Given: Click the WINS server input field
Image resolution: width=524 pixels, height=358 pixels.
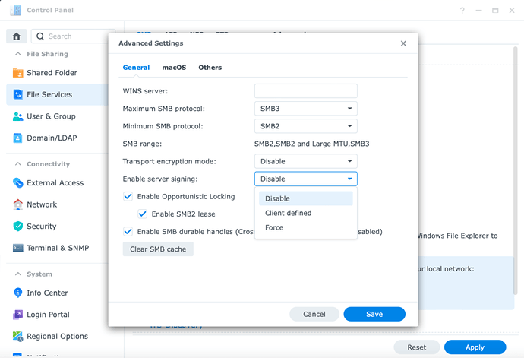Looking at the screenshot, I should pyautogui.click(x=306, y=91).
